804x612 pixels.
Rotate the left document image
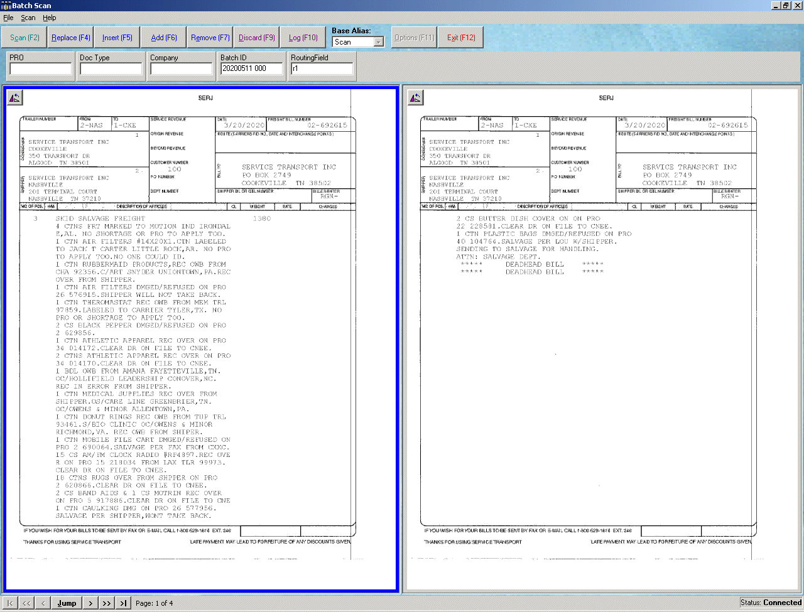(x=14, y=97)
